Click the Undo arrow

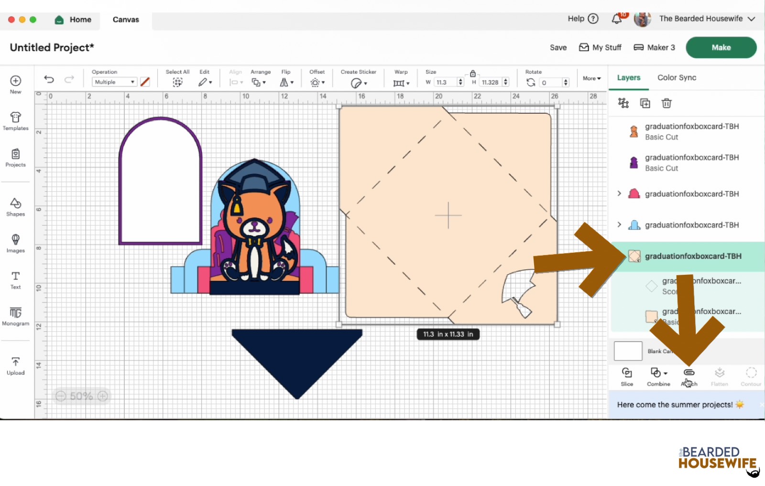(49, 79)
